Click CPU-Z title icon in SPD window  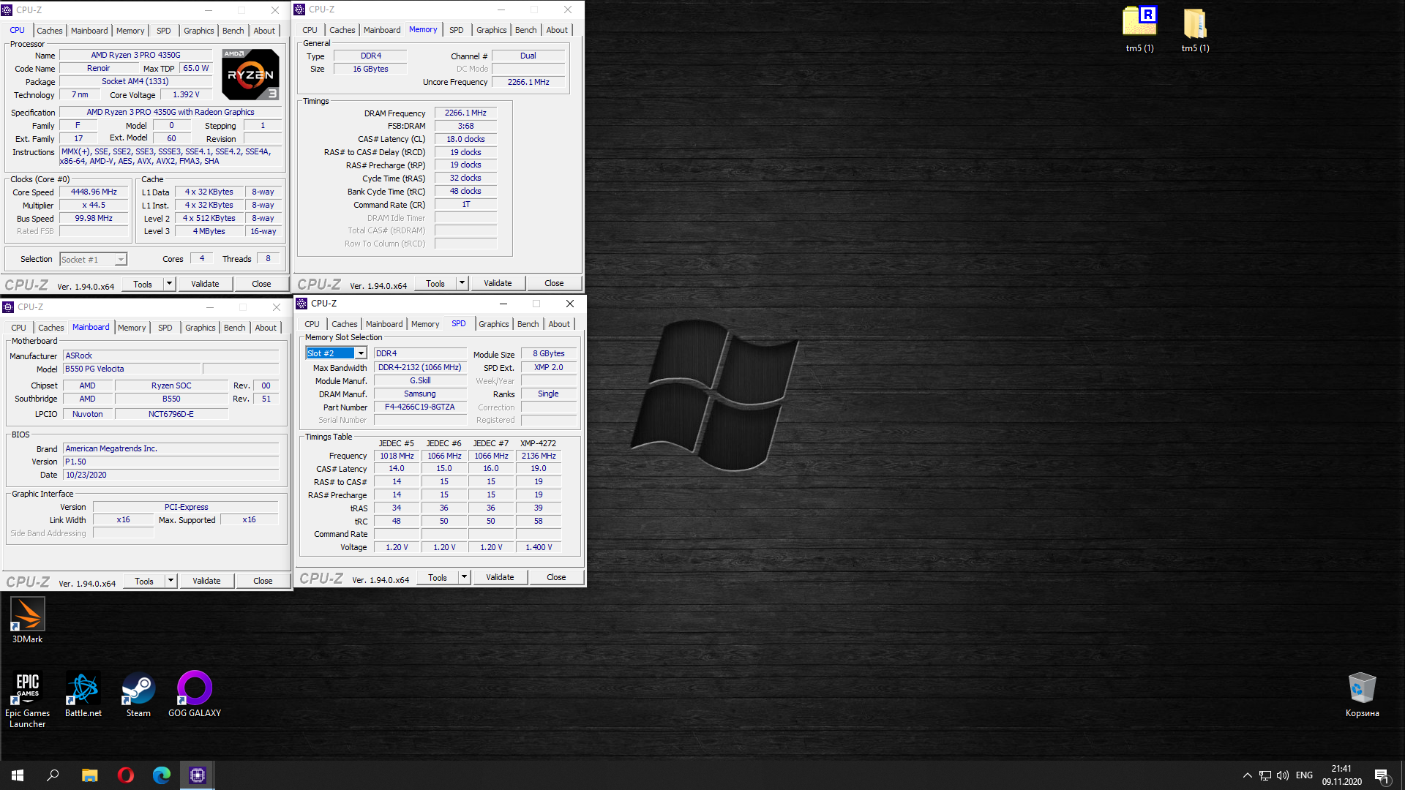pyautogui.click(x=301, y=303)
